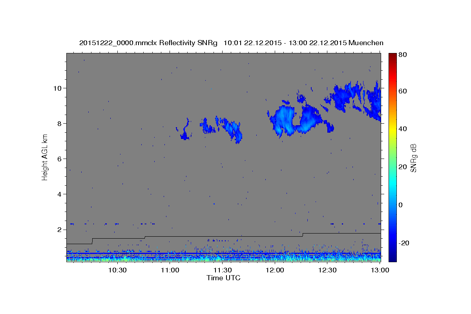Click the 12:30 time tick label
471x314 pixels.
(327, 270)
